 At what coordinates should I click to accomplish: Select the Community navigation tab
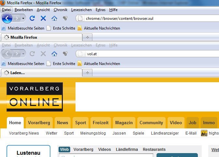pyautogui.click(x=151, y=123)
